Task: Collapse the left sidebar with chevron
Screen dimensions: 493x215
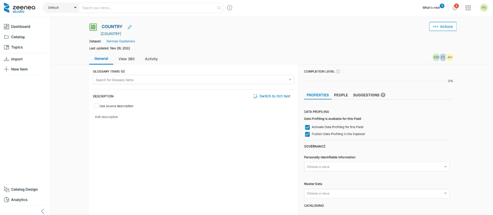Action: tap(42, 211)
